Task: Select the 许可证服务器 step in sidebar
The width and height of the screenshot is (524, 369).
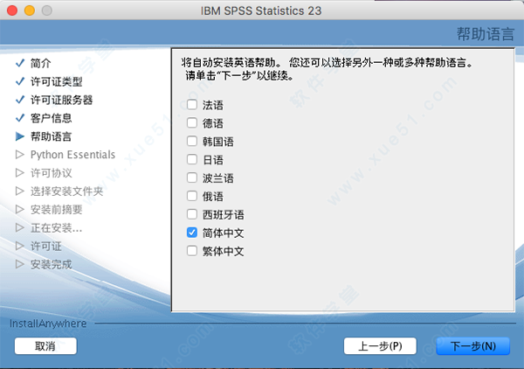Action: (x=61, y=100)
